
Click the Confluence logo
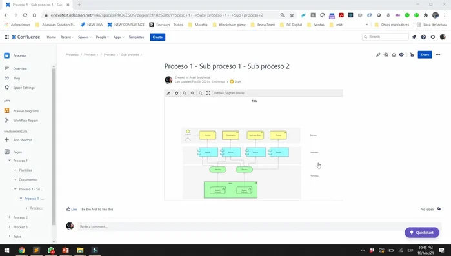(x=26, y=37)
